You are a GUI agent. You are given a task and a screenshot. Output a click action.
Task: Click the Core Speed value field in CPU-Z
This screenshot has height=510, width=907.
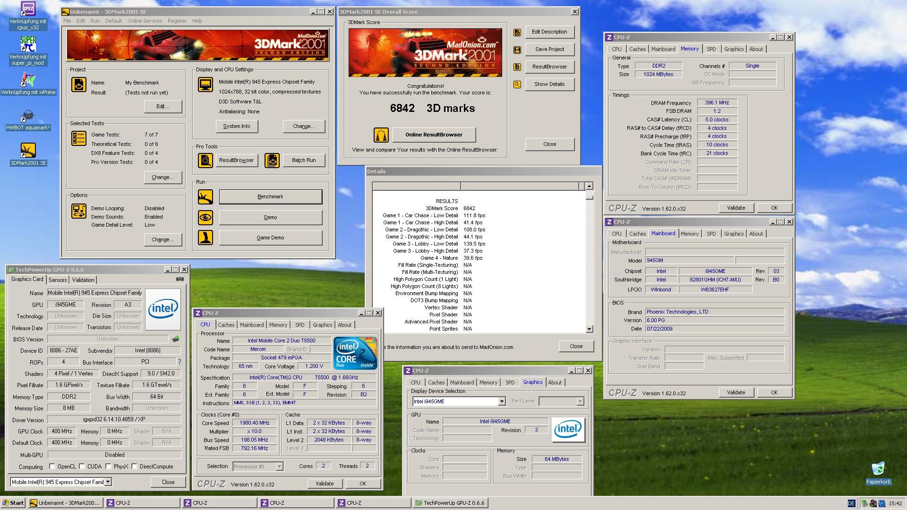[x=254, y=423]
